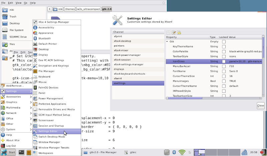Viewport: 267px width, 156px height.
Task: Launch Display settings from the submenu
Action: click(57, 55)
